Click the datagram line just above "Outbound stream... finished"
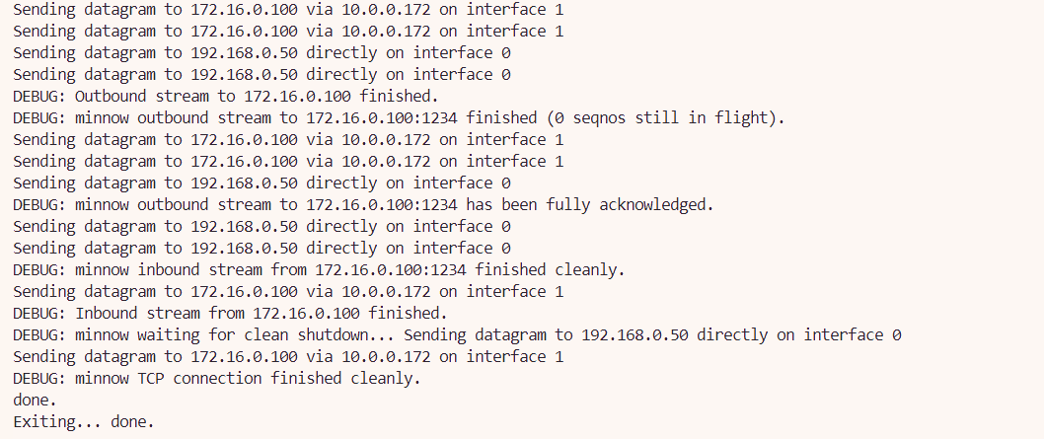The image size is (1044, 439). pyautogui.click(x=261, y=75)
